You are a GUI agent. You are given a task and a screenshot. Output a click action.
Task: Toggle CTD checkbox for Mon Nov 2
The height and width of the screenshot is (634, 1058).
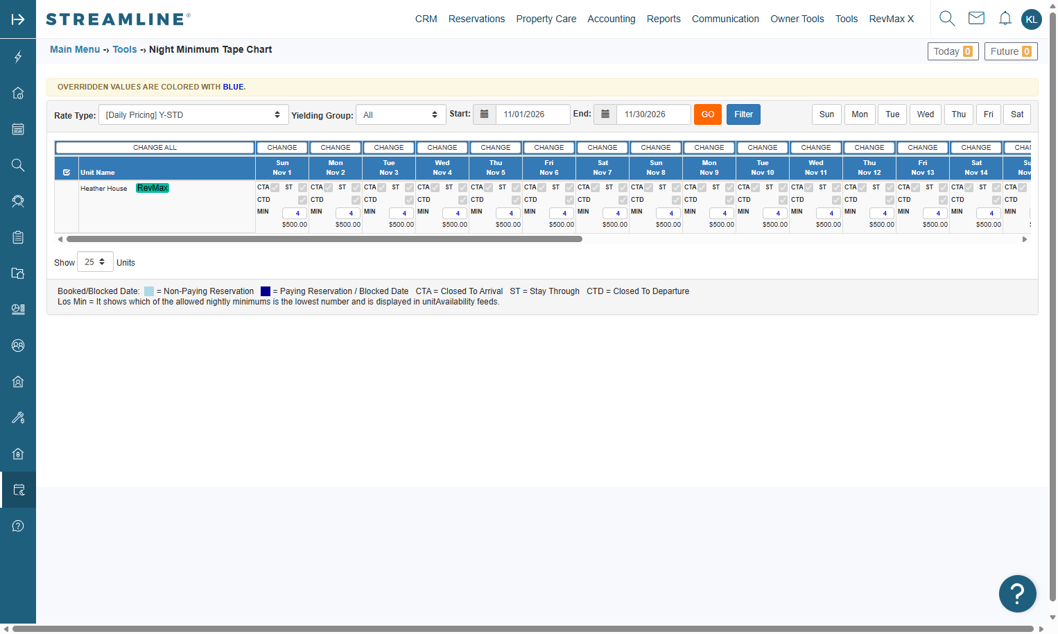356,200
